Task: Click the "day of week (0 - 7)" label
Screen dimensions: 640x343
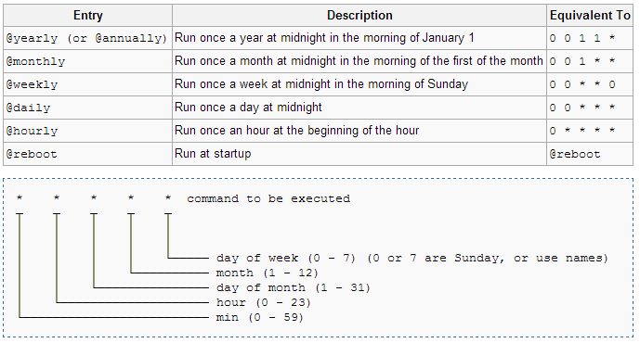Action: point(286,259)
